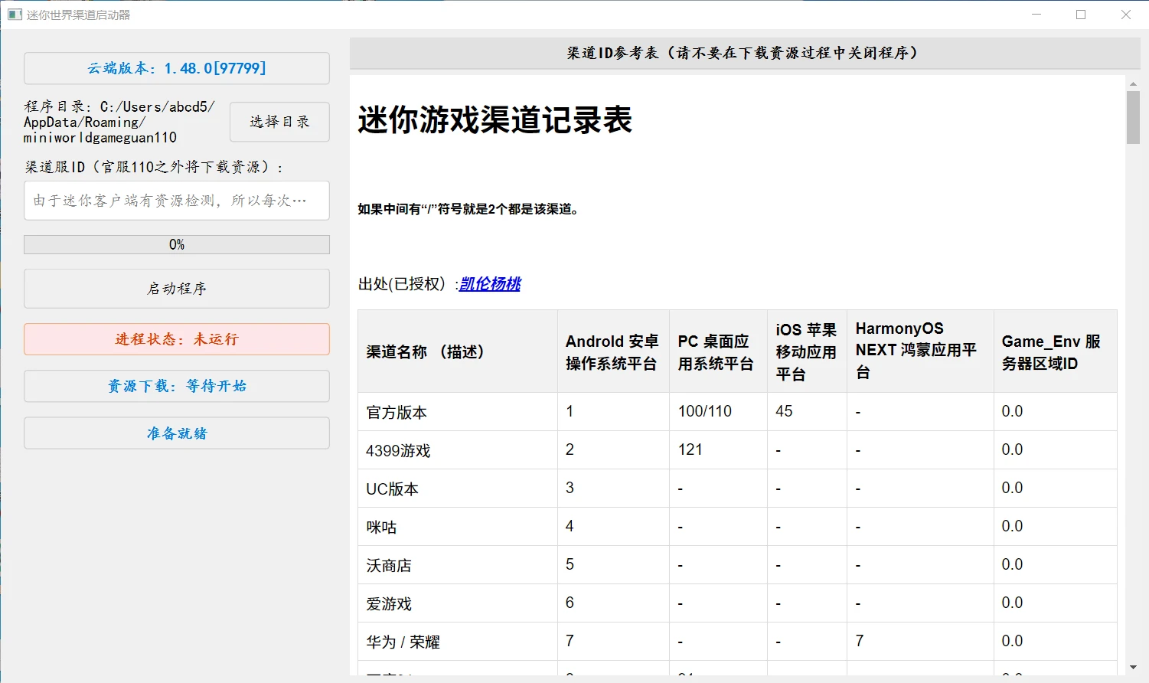1149x683 pixels.
Task: Maximize the launcher window
Action: 1081,15
